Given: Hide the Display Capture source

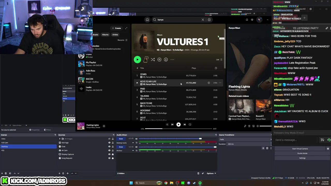Looking at the screenshot, I should point(109,154).
